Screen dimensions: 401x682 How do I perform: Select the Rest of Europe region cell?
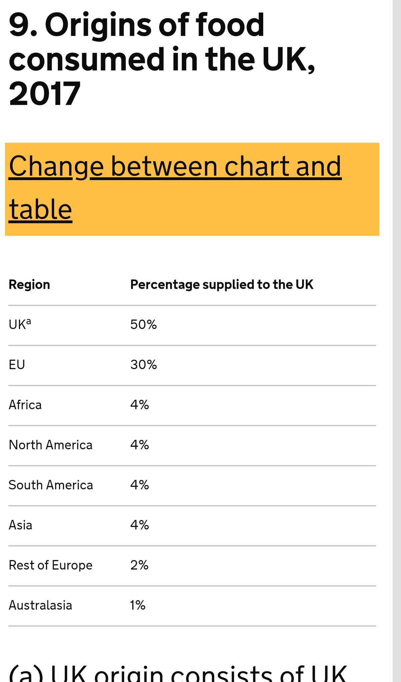point(50,565)
